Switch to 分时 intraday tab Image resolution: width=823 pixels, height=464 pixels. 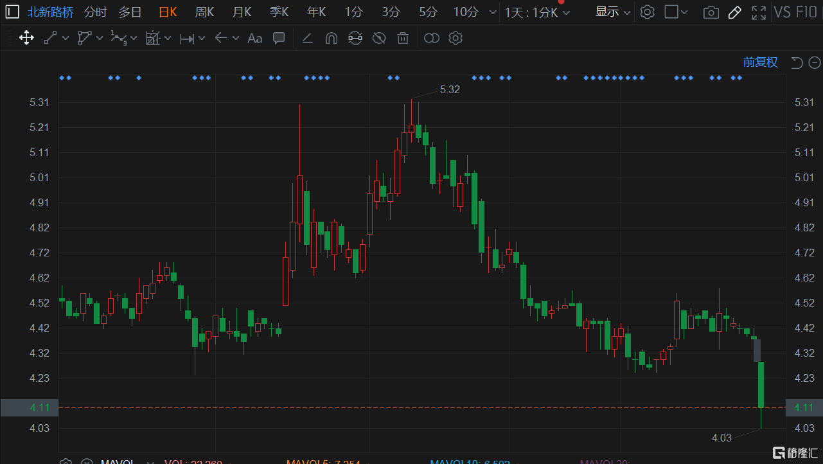click(95, 12)
